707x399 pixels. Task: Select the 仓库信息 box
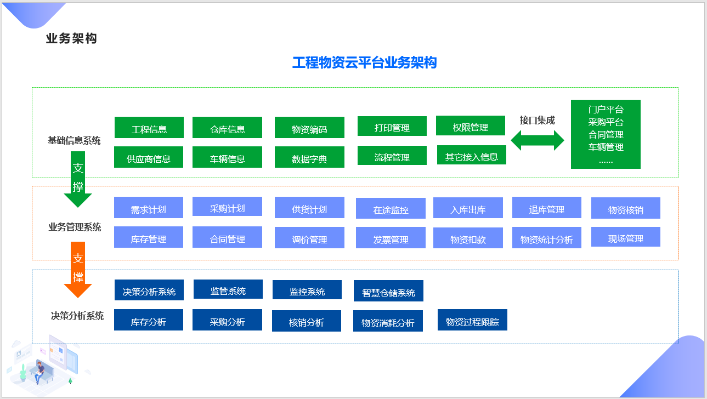coord(227,128)
